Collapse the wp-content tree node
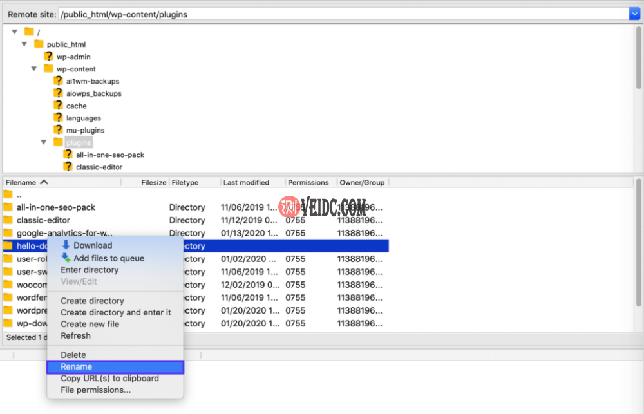The height and width of the screenshot is (414, 644). (x=34, y=69)
